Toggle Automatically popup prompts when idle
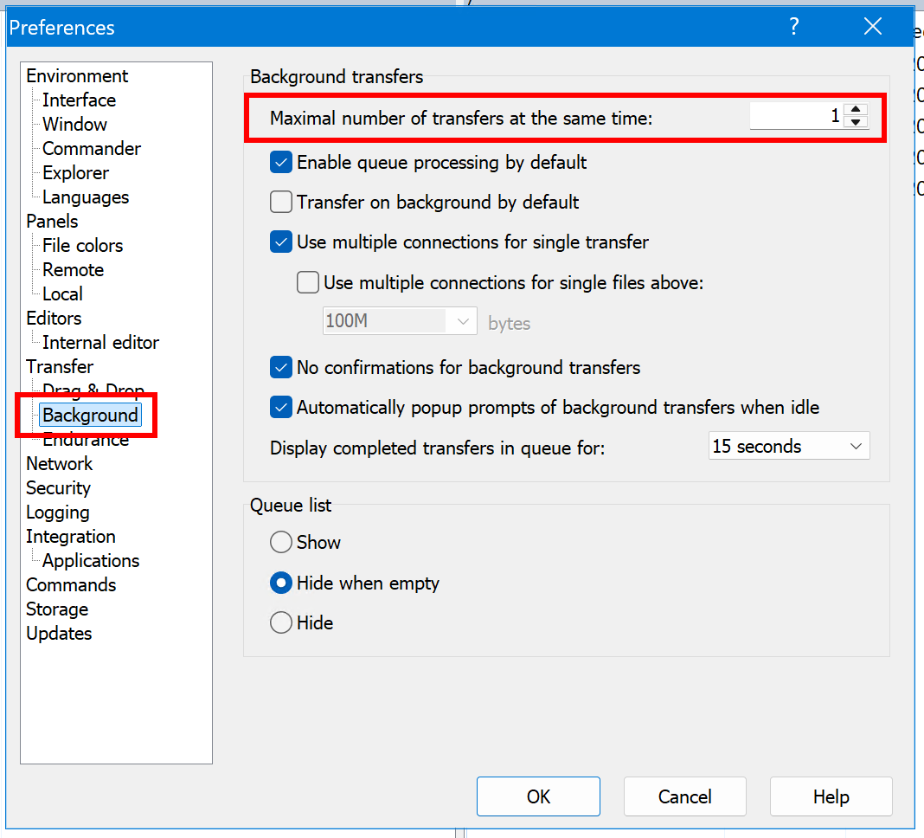 (x=281, y=407)
